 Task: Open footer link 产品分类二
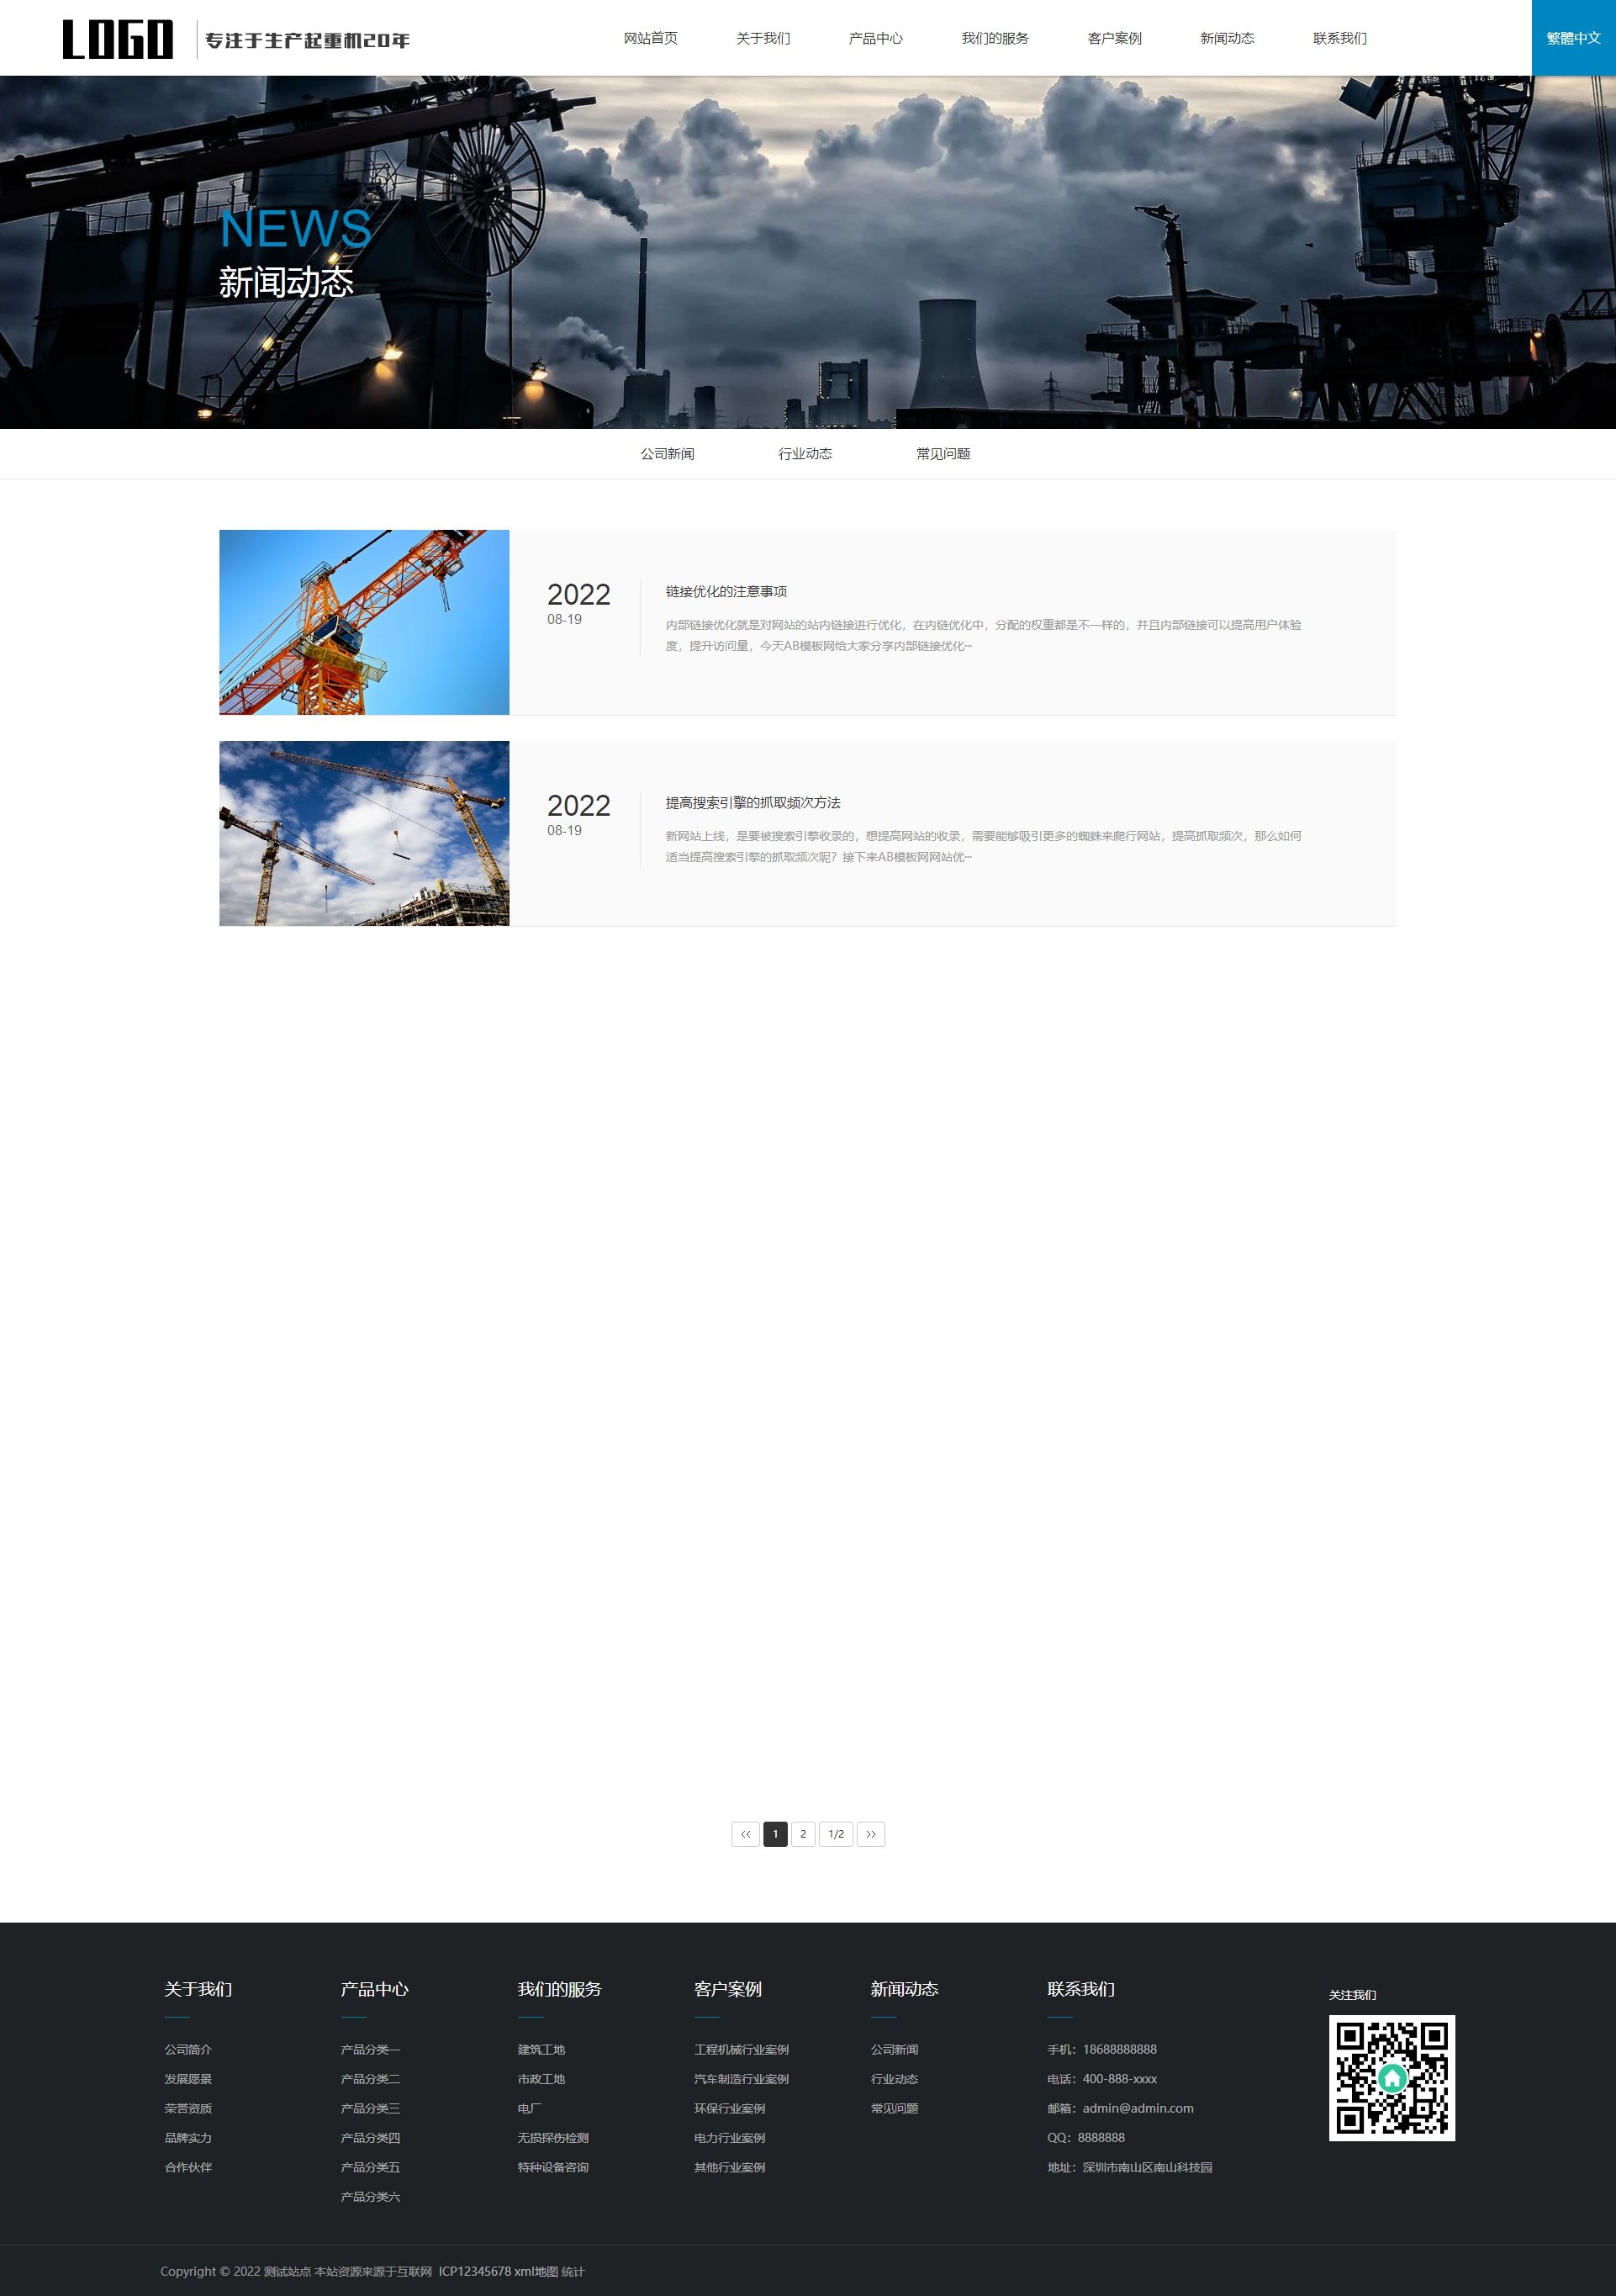370,2079
